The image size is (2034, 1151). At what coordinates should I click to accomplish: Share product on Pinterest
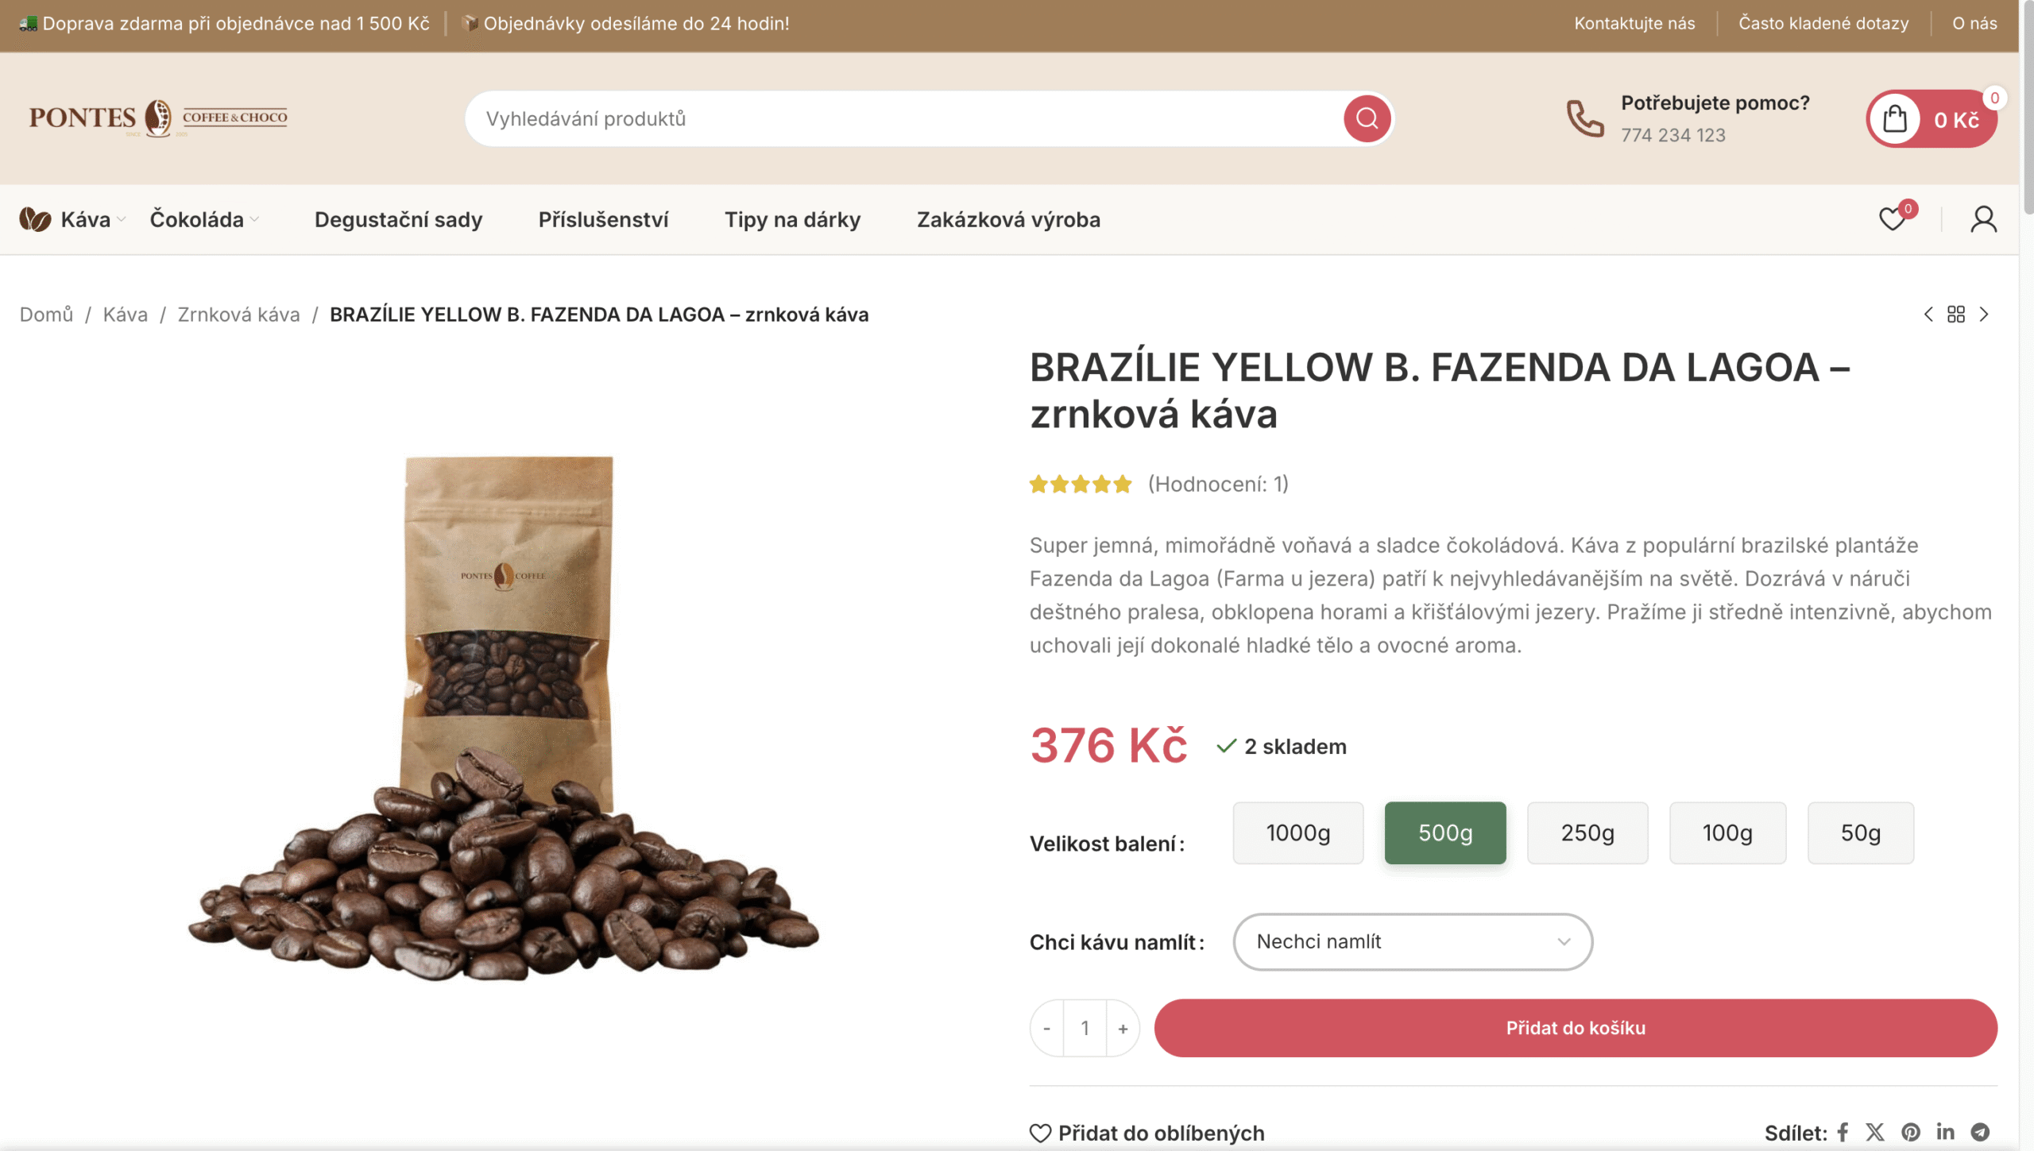click(x=1911, y=1132)
